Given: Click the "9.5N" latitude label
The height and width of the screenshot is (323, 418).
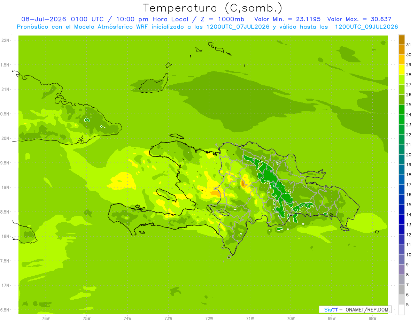Looking at the screenshot, I should click(5, 163).
